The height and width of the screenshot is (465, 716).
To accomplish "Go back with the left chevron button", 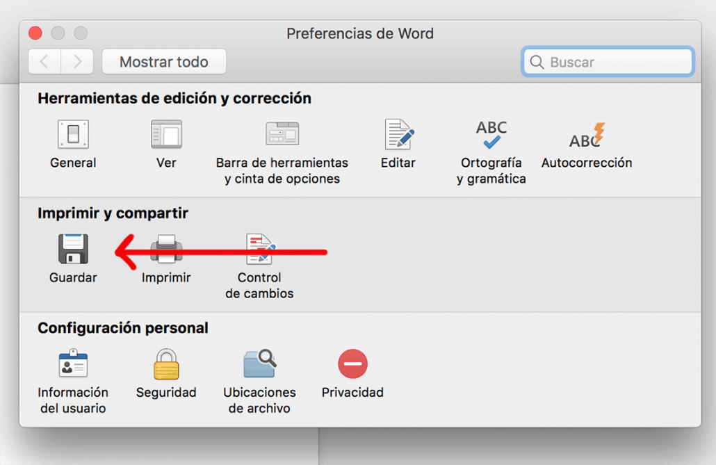I will (44, 62).
